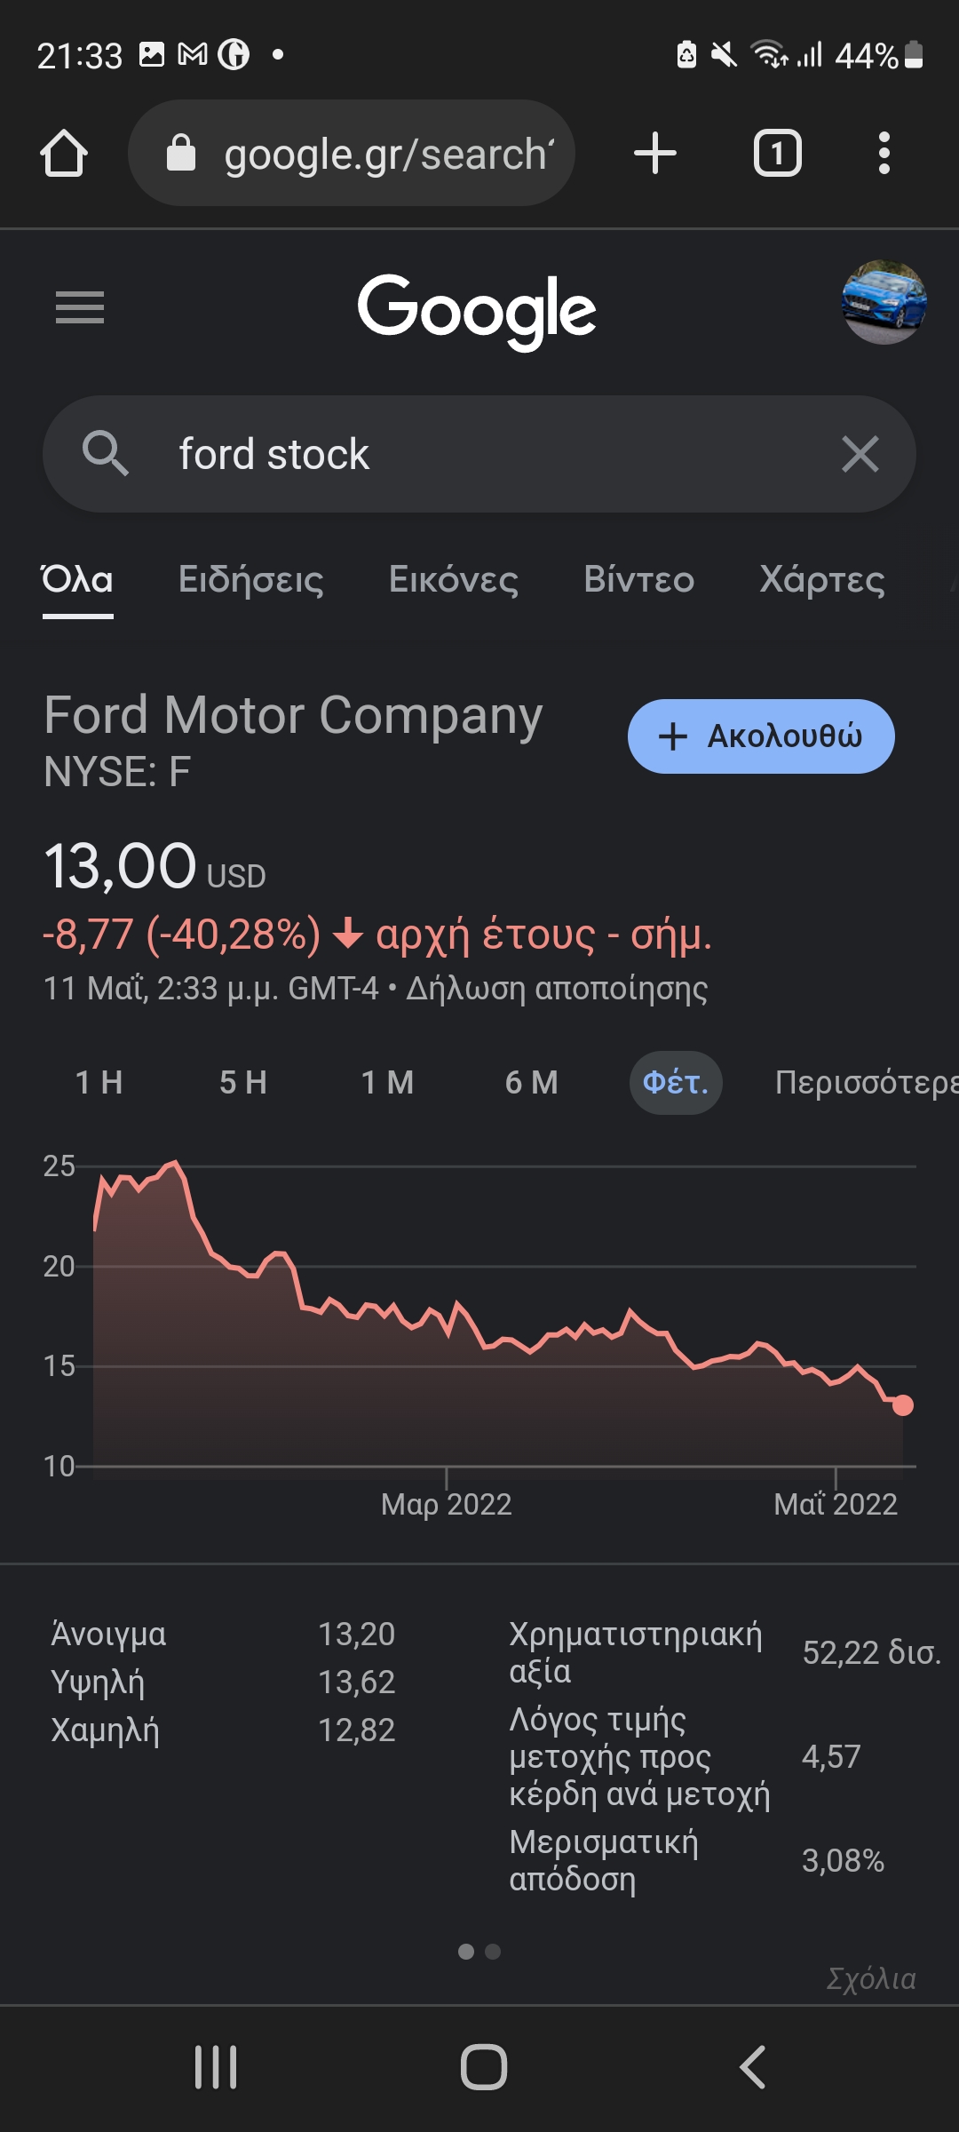Image resolution: width=959 pixels, height=2132 pixels.
Task: Tap the search magnifier icon
Action: [105, 454]
